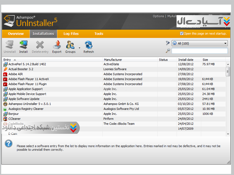This screenshot has width=234, height=175.
Task: Click the Uninstall toolbar icon
Action: 9,45
